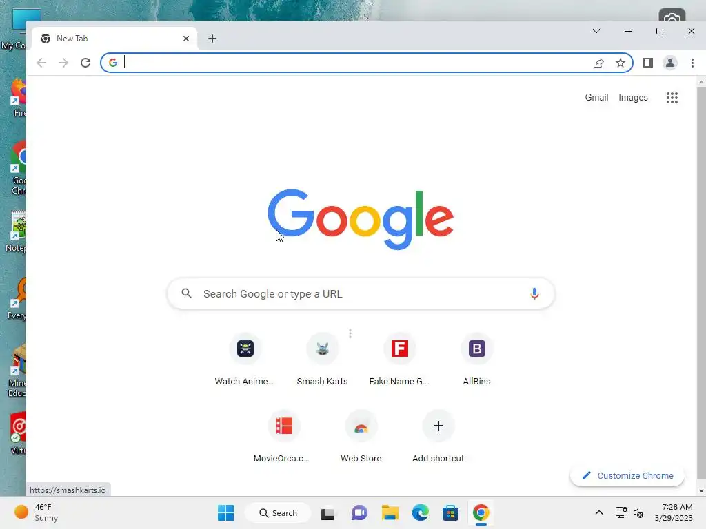
Task: Launch Microsoft Edge from the taskbar
Action: click(420, 512)
